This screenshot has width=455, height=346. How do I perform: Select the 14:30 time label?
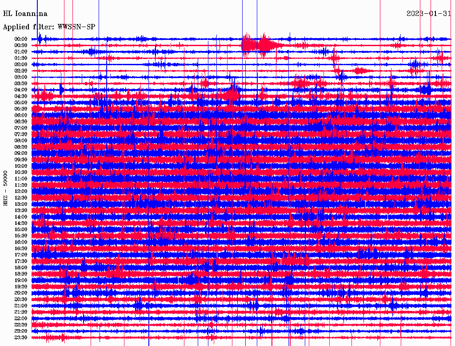pos(21,223)
